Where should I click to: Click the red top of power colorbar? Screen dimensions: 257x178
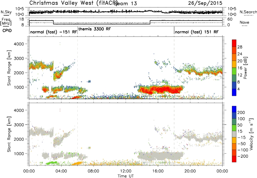[234, 43]
